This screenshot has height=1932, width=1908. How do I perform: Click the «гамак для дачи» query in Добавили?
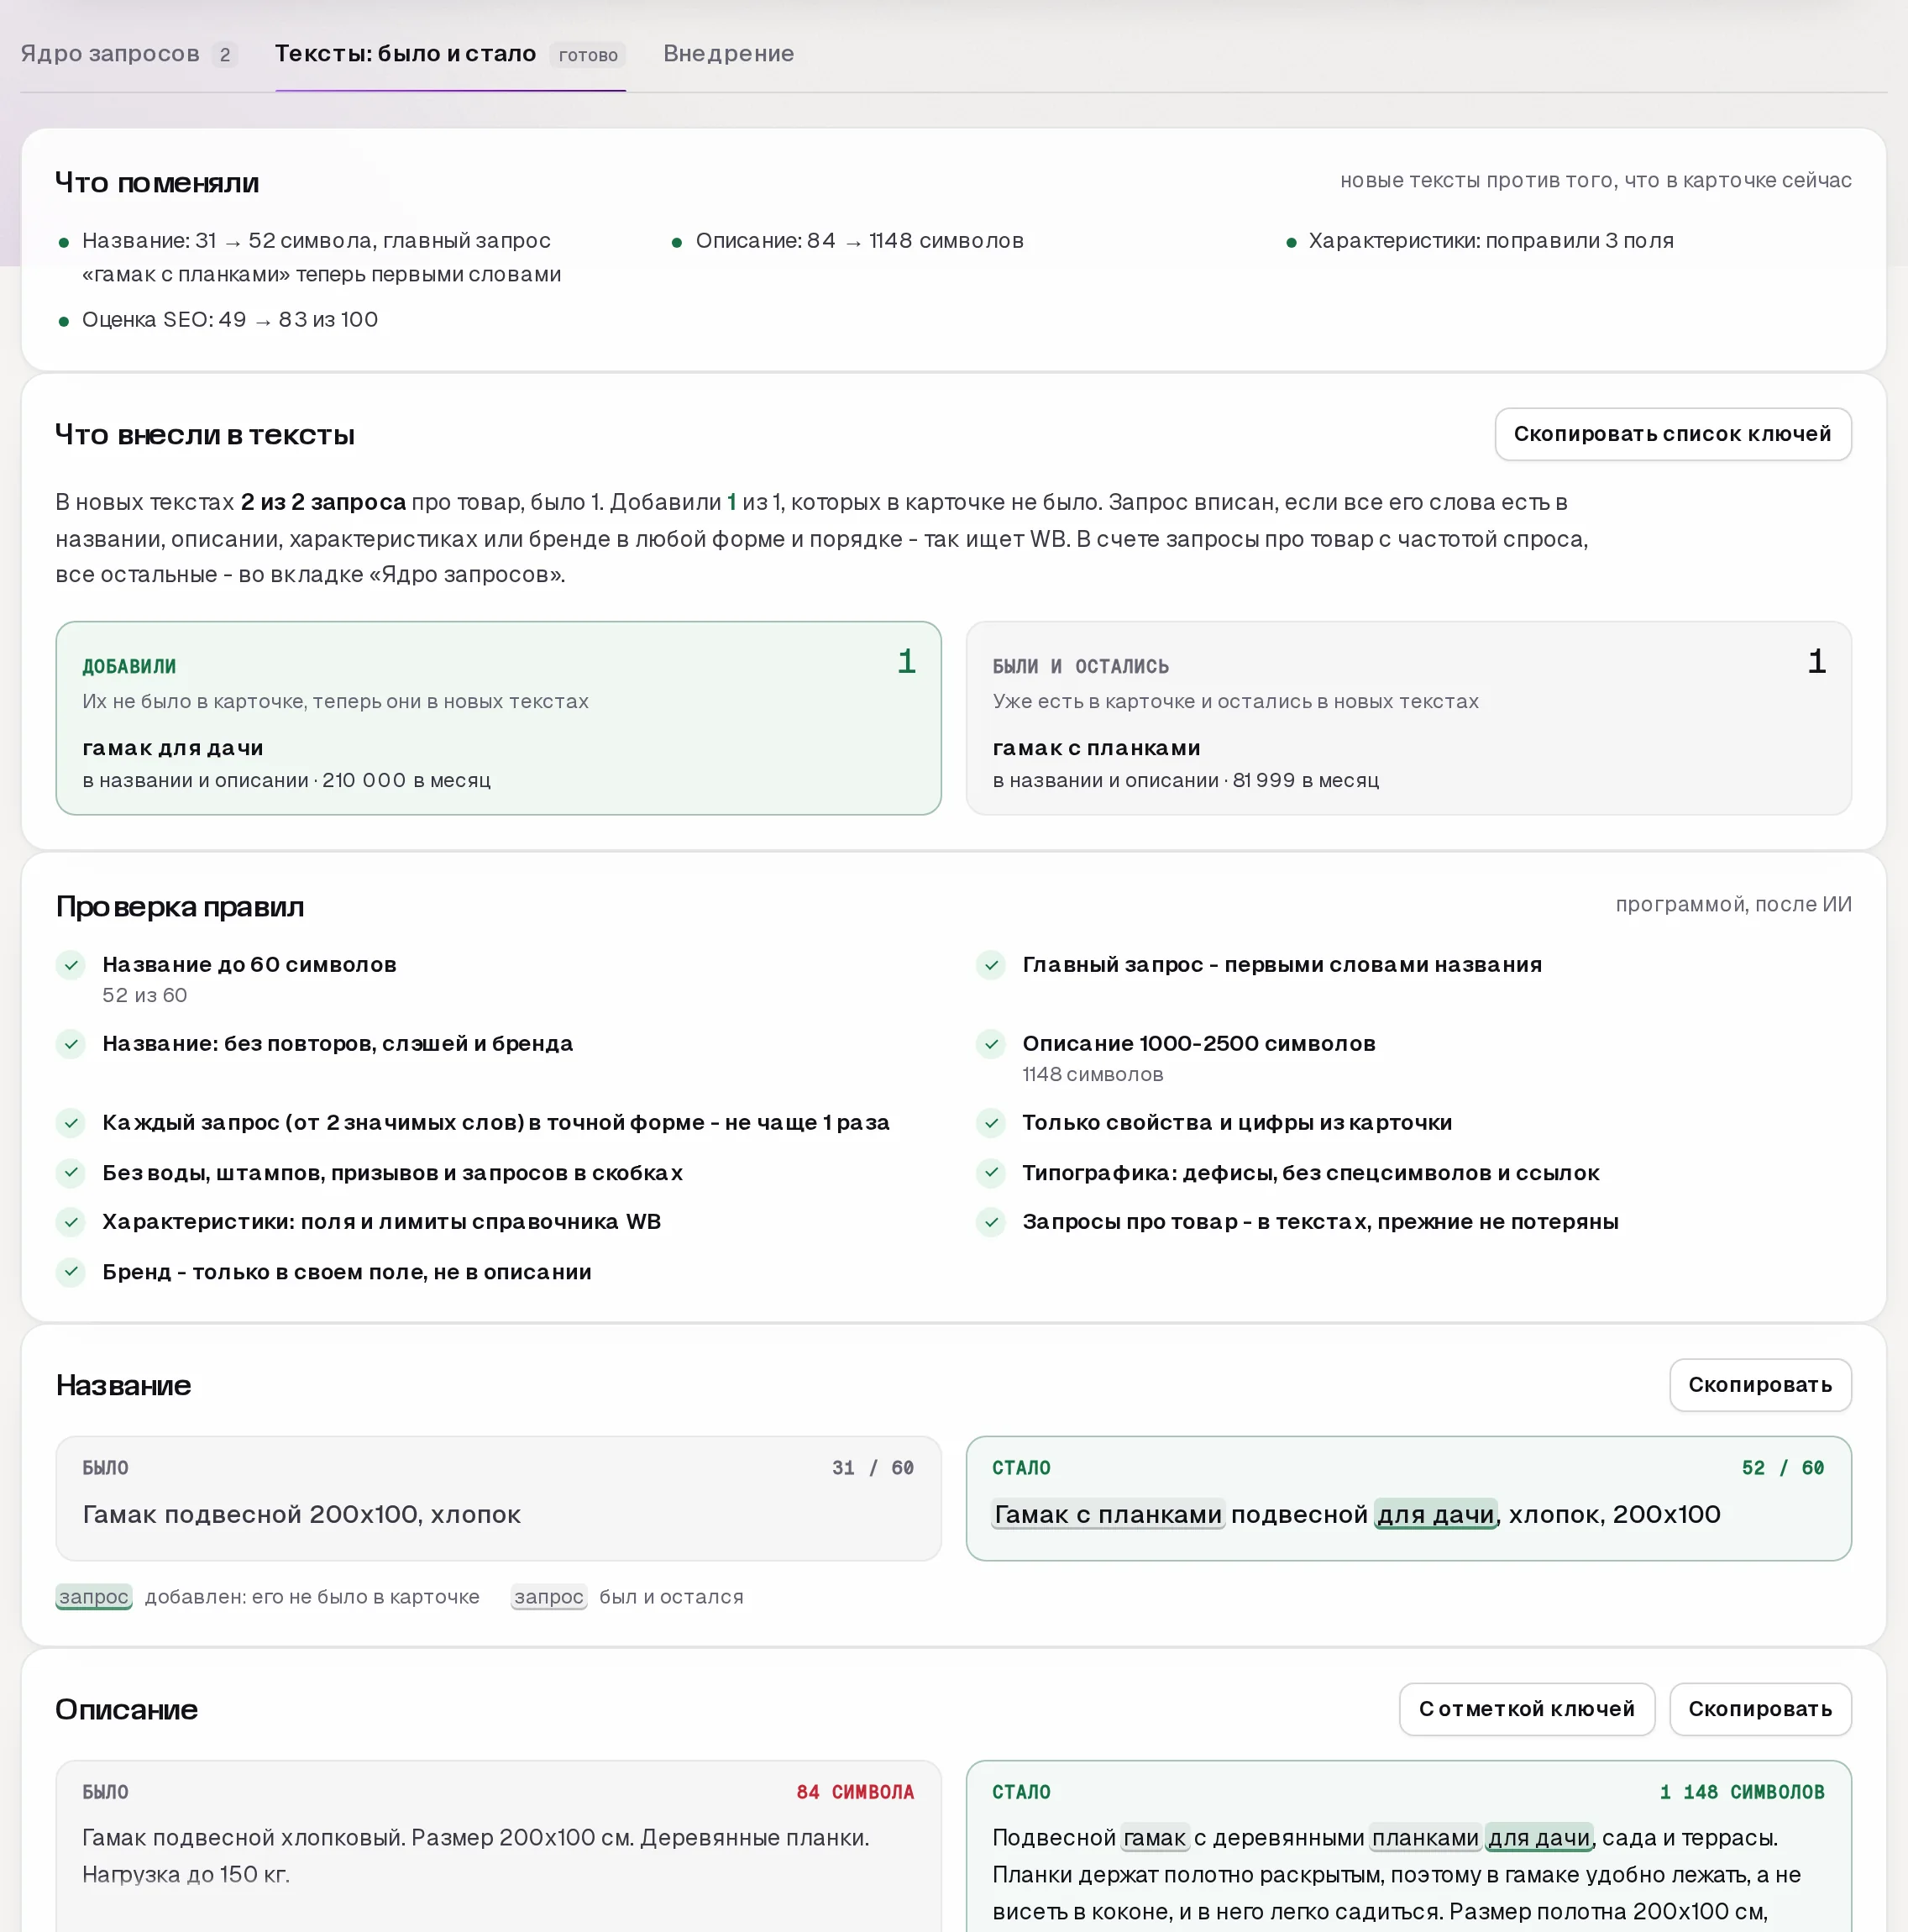[x=173, y=748]
